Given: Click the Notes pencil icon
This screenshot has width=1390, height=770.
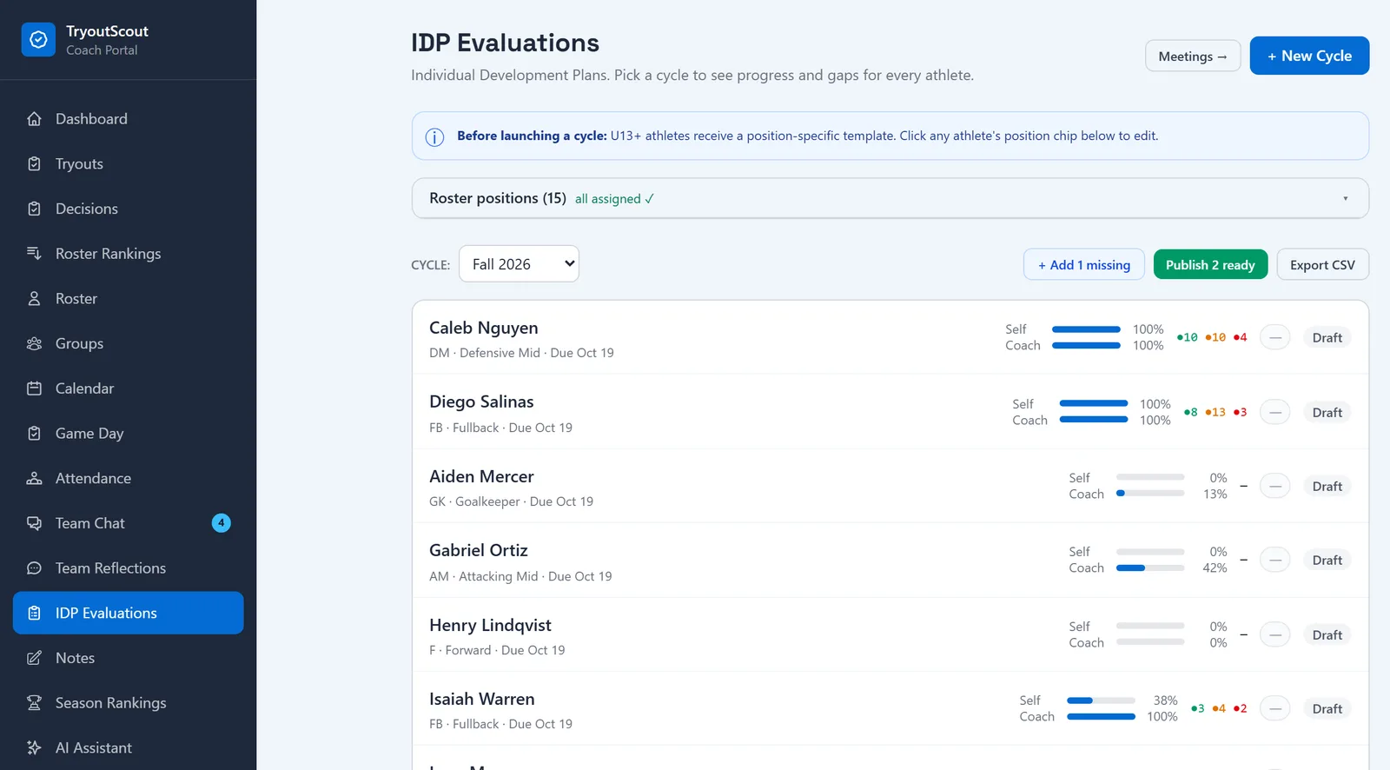Looking at the screenshot, I should 34,658.
